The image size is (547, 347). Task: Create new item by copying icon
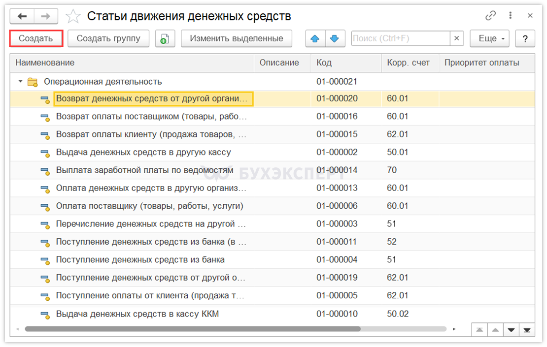[x=165, y=38]
